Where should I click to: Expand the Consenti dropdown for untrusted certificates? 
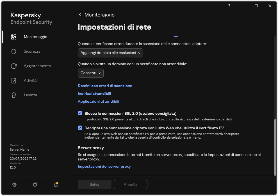tap(90, 73)
